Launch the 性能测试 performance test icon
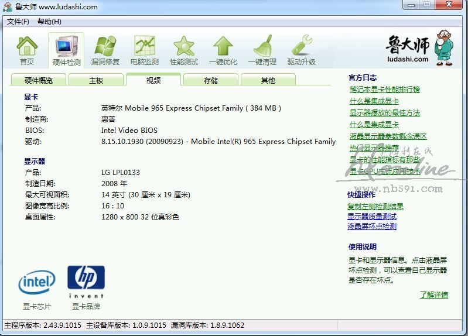Screen dimensions: 468x336 click(184, 50)
